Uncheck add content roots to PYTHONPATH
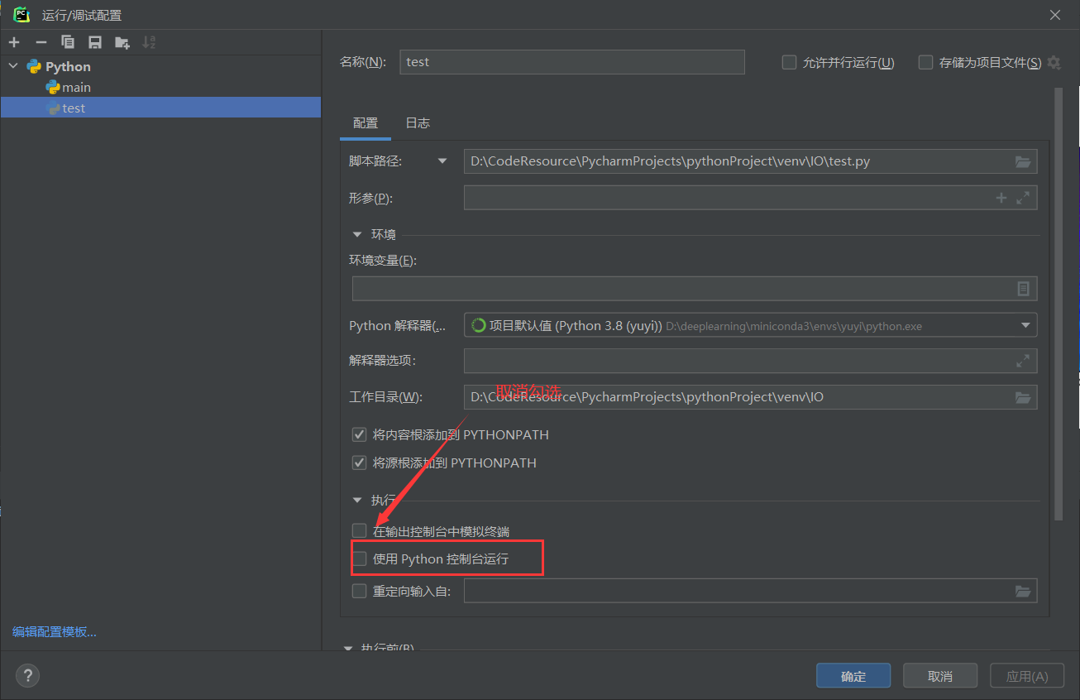This screenshot has height=700, width=1080. coord(359,434)
